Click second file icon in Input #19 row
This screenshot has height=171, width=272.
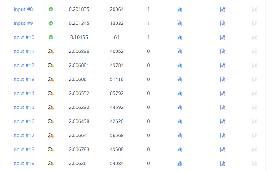223,164
